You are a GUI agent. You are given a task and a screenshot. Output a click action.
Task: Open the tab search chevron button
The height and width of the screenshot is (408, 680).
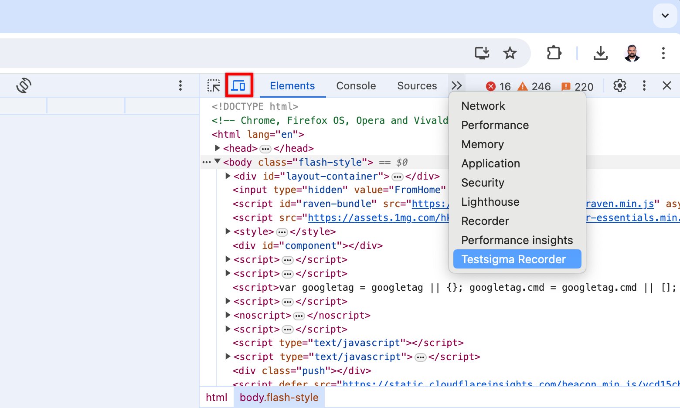(x=665, y=16)
